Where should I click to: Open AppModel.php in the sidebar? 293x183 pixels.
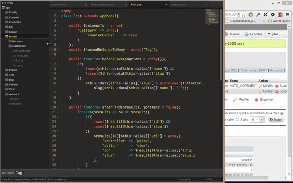pyautogui.click(x=21, y=51)
